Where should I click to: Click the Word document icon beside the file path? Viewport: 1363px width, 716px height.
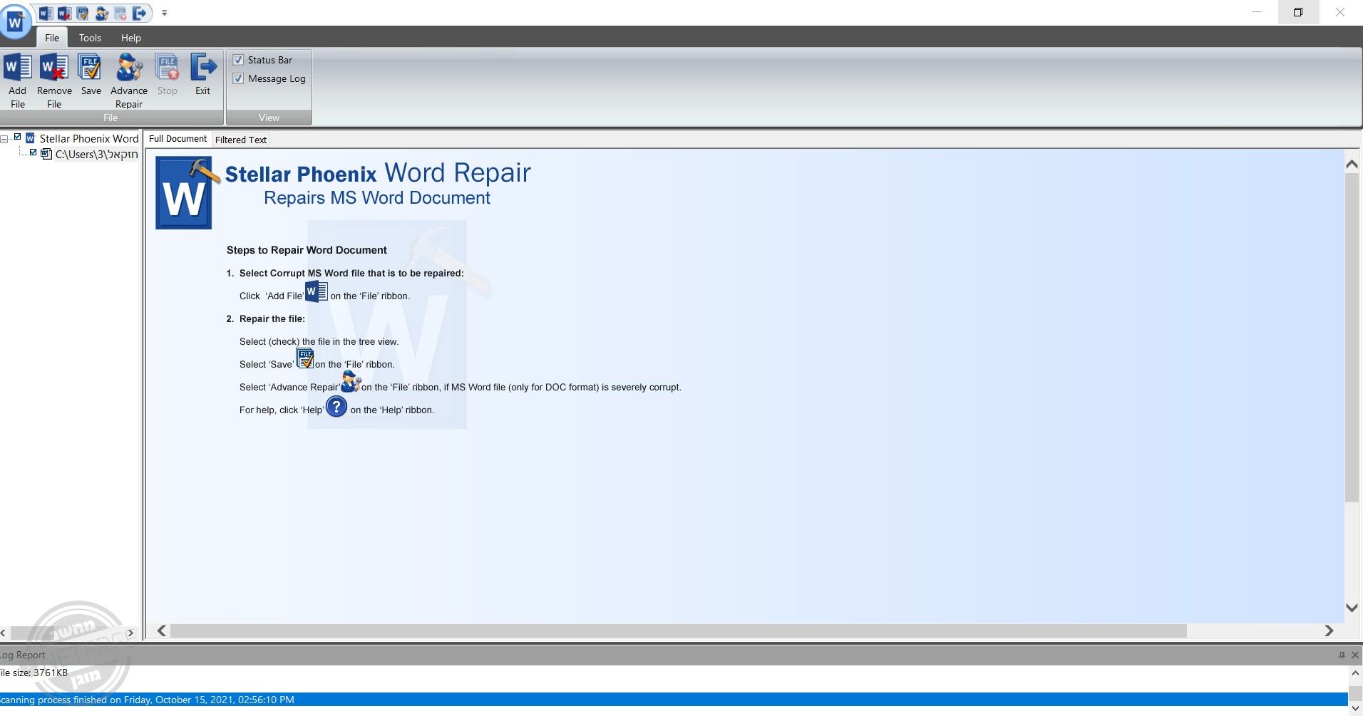(46, 154)
